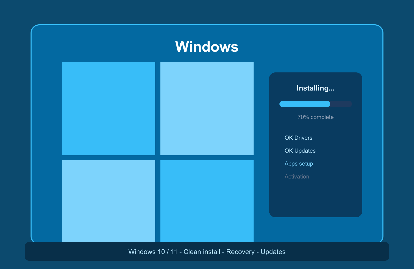The width and height of the screenshot is (414, 269).
Task: Click the 70% complete label
Action: pos(315,117)
